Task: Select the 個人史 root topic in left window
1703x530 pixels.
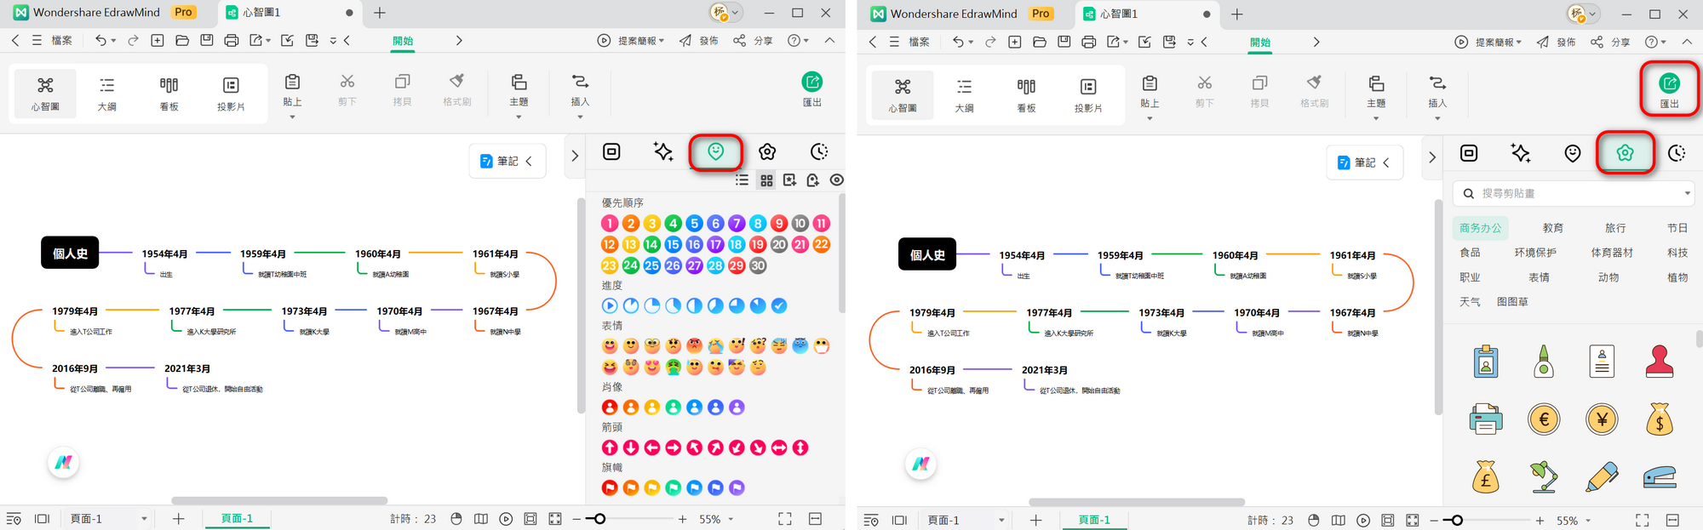Action: (70, 254)
